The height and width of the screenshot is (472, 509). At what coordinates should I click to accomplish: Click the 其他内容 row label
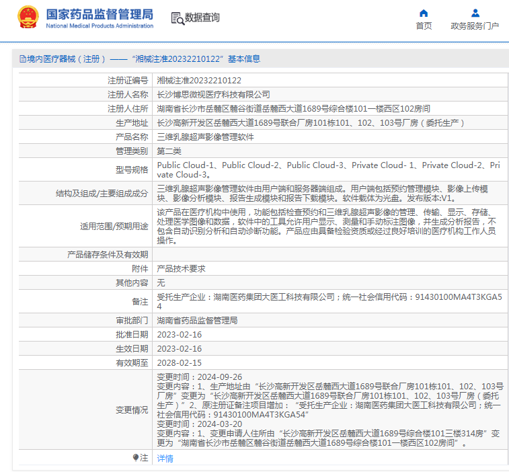(x=132, y=283)
